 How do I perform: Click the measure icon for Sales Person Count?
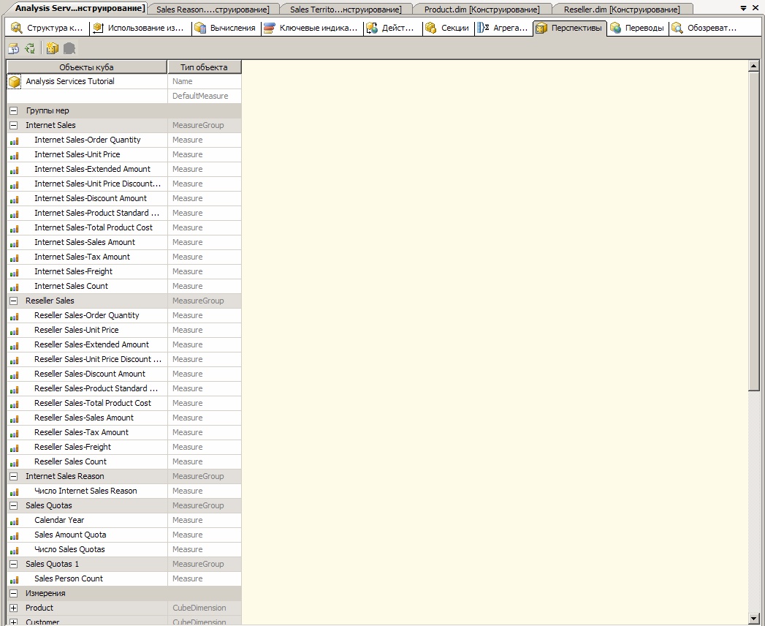[x=15, y=580]
